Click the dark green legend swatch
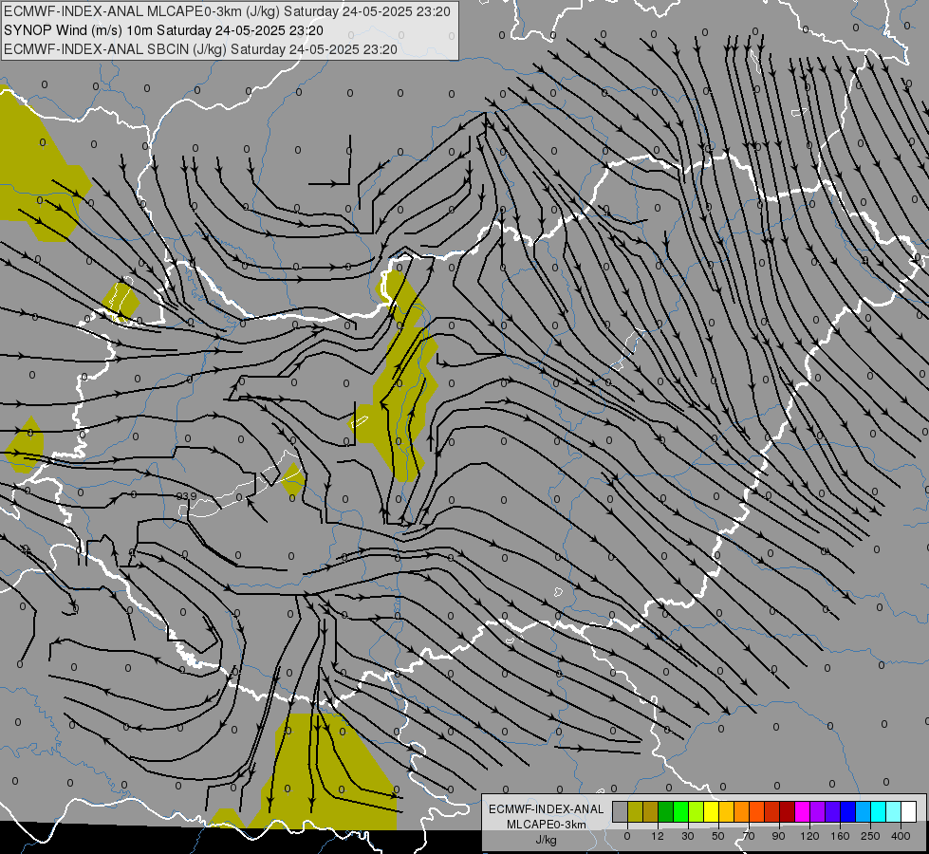929x854 pixels. (x=666, y=811)
